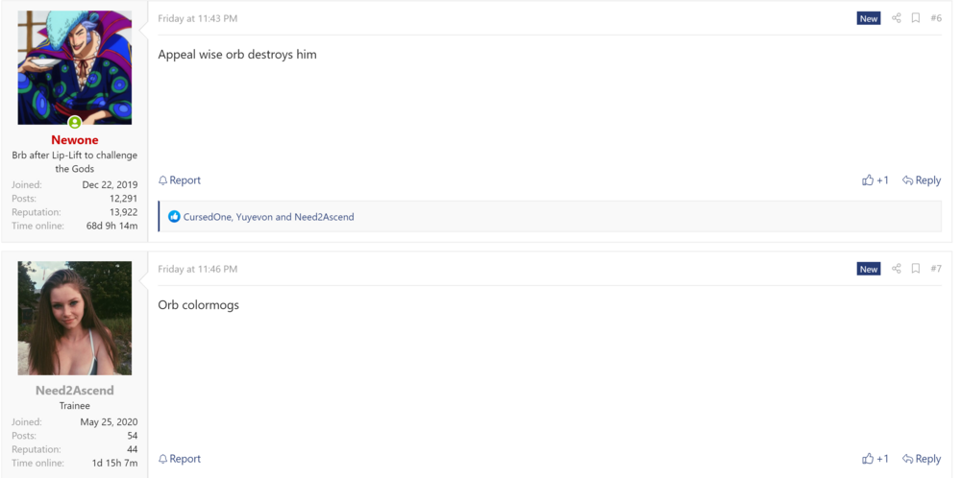Click share icon on post #7
Viewport: 961px width, 478px height.
[x=897, y=269]
